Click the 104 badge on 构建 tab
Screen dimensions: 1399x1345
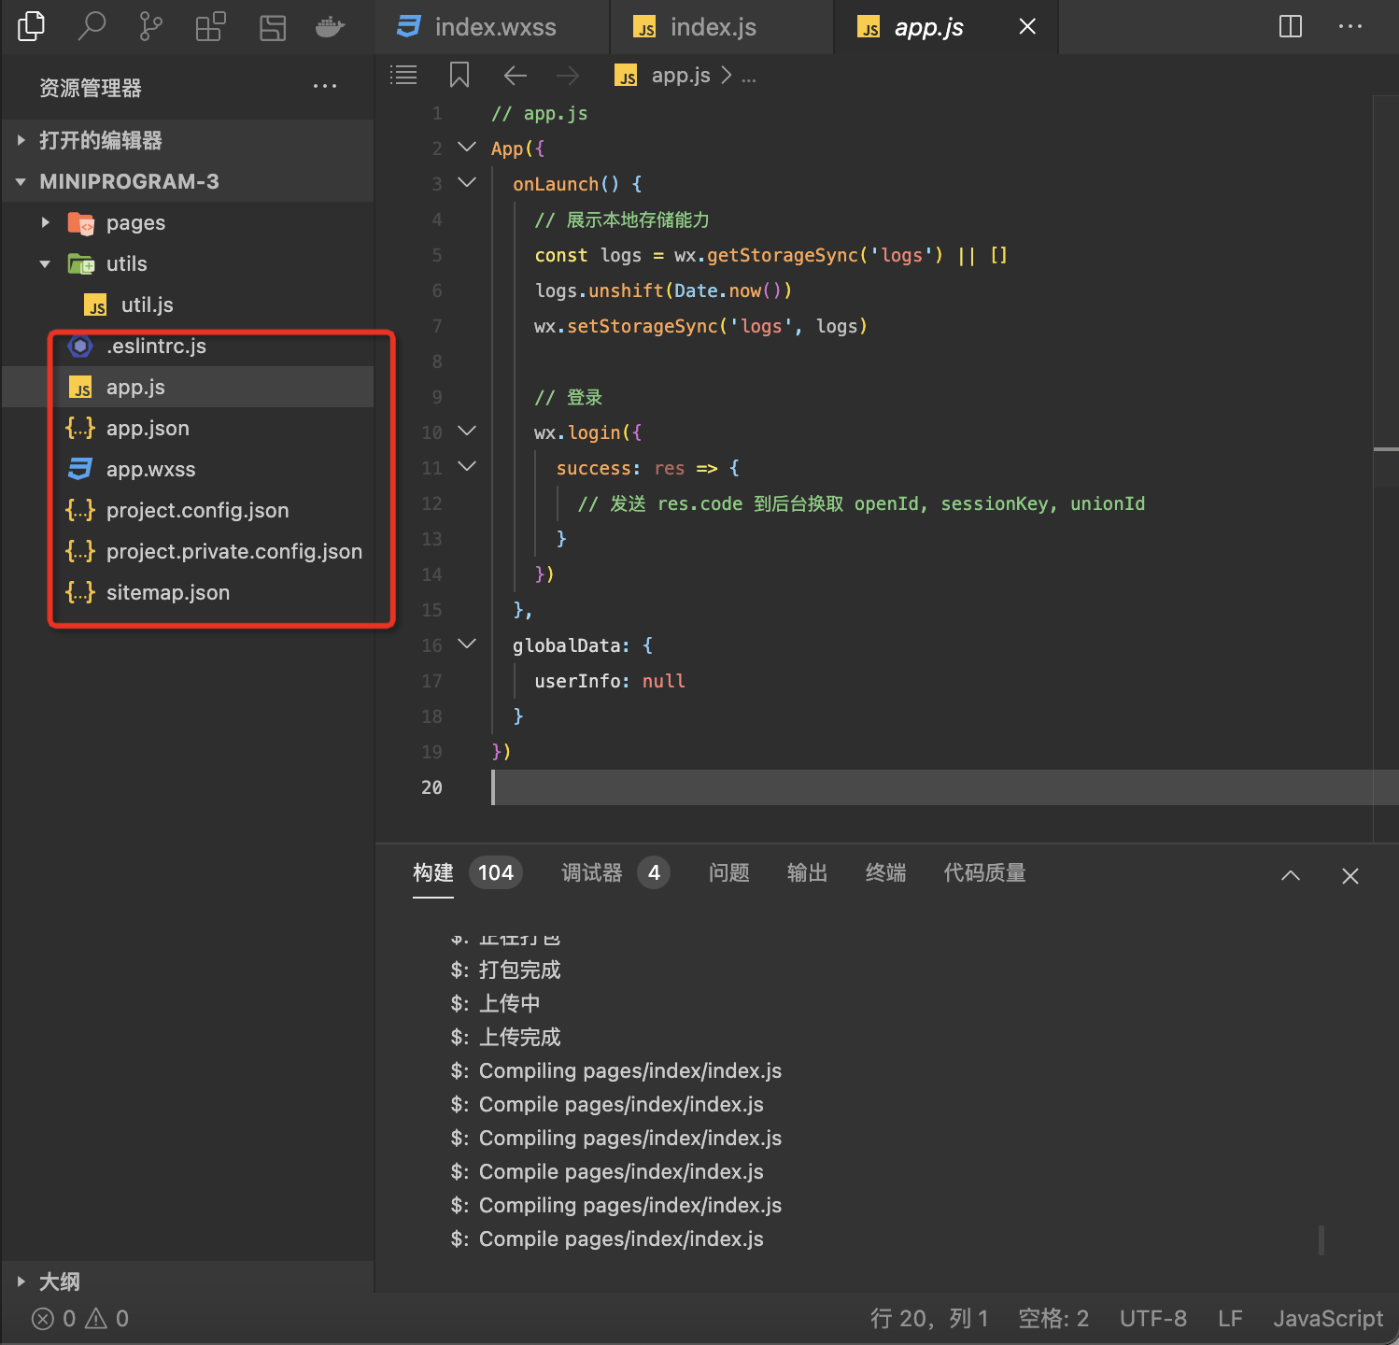496,872
